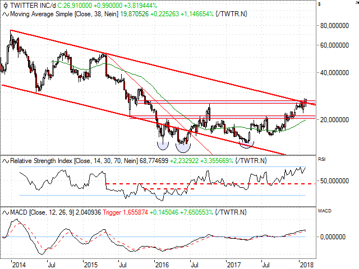This screenshot has height=269, width=359.
Task: Click the candlestick icon beside TWITTER INC/d
Action: [6, 5]
